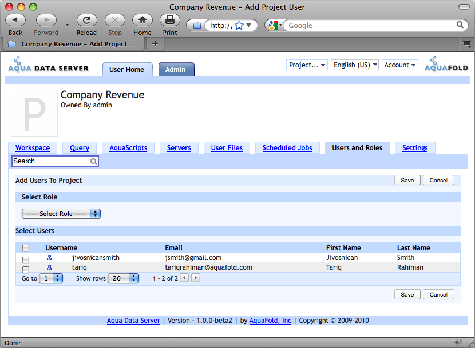Open the Settings tab
Viewport: 475px width, 348px height.
point(415,148)
